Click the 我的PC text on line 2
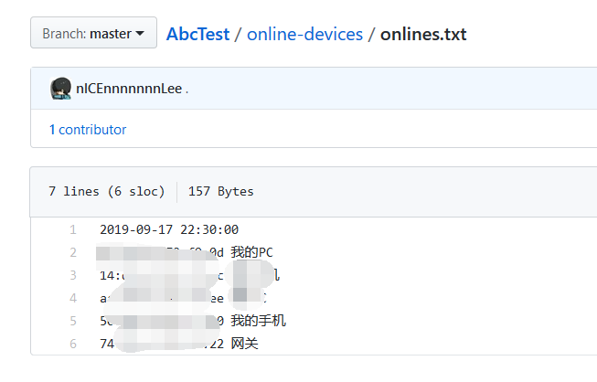The width and height of the screenshot is (597, 382). click(x=251, y=253)
